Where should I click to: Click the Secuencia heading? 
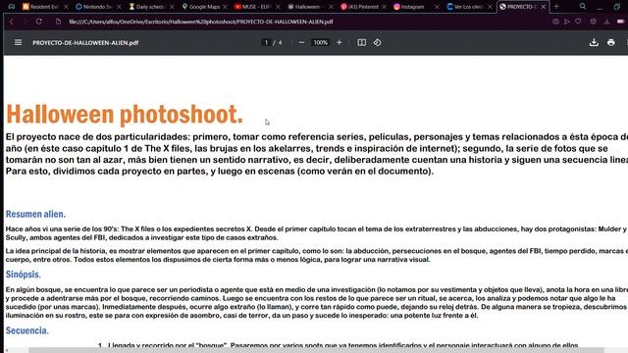[x=26, y=330]
